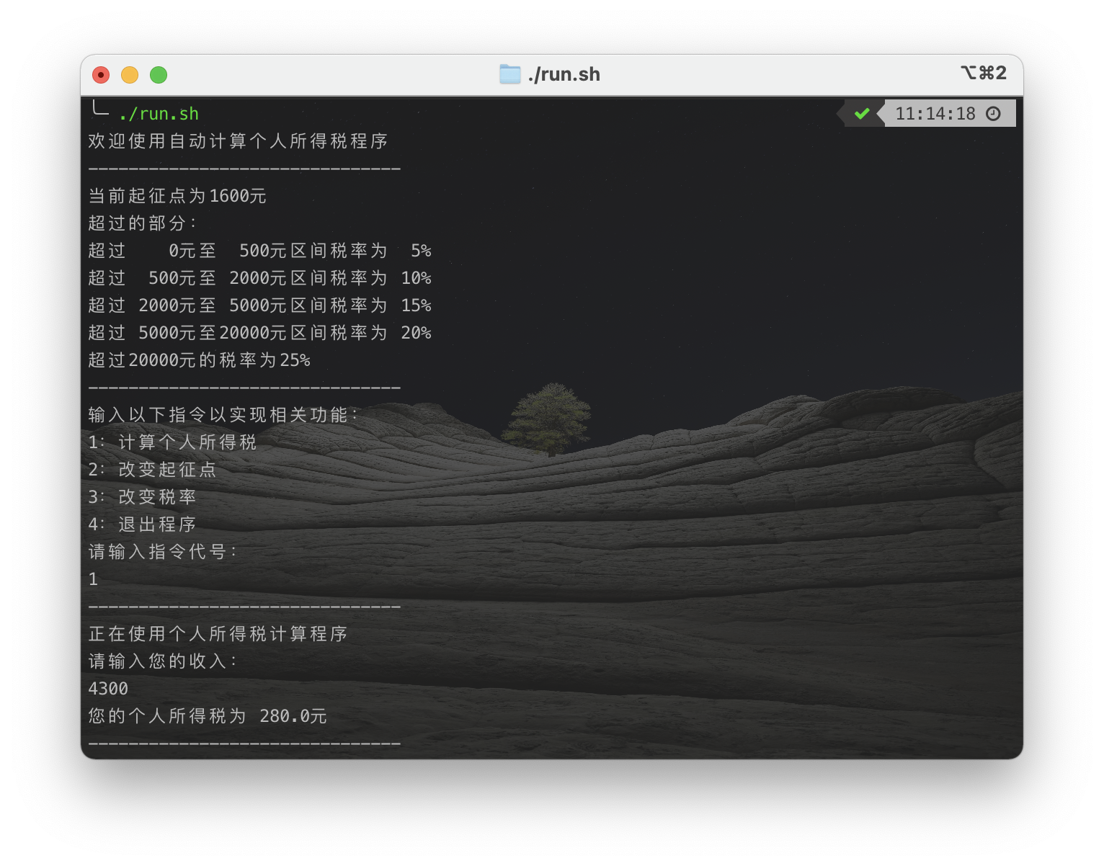Click the 10% tax rate row

point(259,278)
